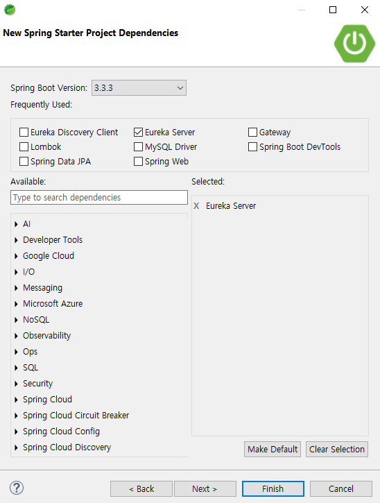The image size is (380, 503).
Task: Click the Clear Selection button
Action: coord(337,449)
